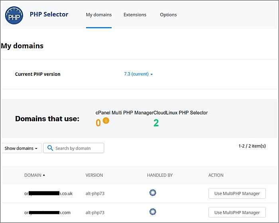The height and width of the screenshot is (223, 279).
Task: Sort by the DOMAIN column arrow
Action: [x=44, y=175]
